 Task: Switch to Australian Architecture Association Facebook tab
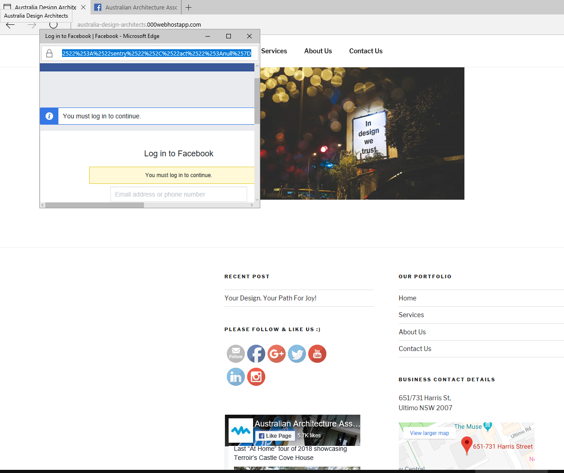coord(136,7)
